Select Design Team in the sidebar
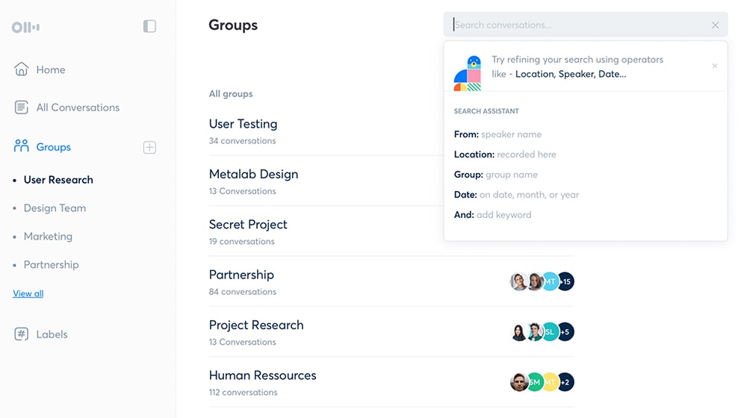The width and height of the screenshot is (747, 418). tap(55, 208)
